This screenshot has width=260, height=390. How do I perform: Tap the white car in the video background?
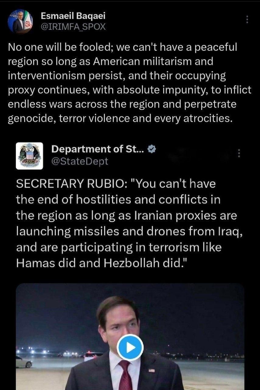[24, 362]
